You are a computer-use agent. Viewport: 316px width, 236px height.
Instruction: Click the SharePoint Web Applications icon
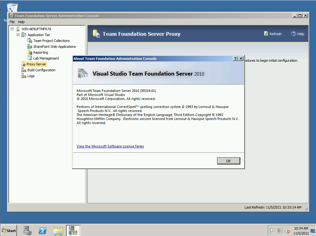pos(30,47)
